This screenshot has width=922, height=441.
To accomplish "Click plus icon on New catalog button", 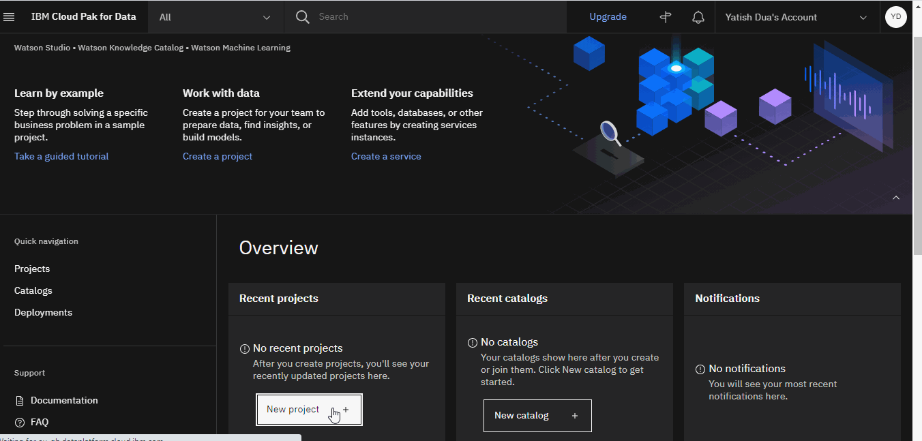I will pyautogui.click(x=575, y=416).
